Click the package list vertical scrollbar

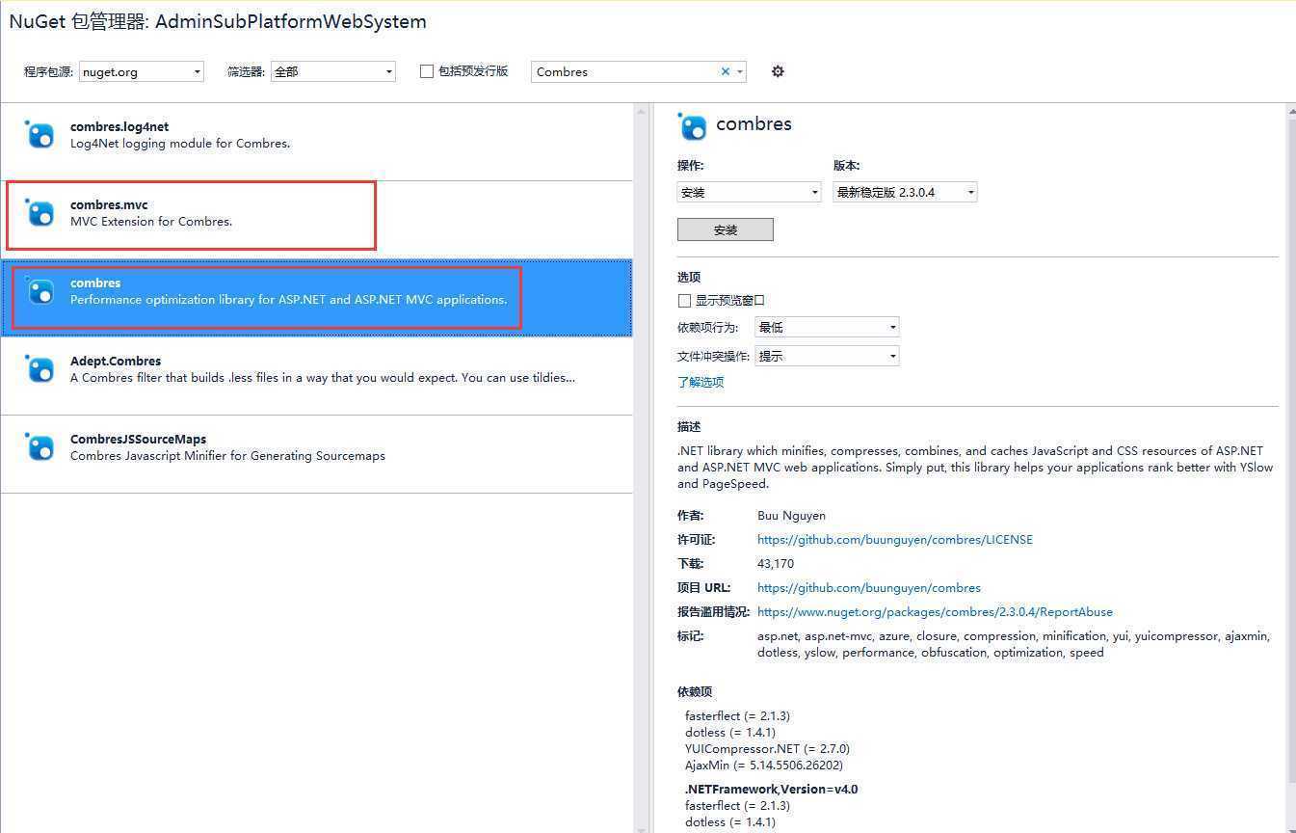pyautogui.click(x=642, y=468)
